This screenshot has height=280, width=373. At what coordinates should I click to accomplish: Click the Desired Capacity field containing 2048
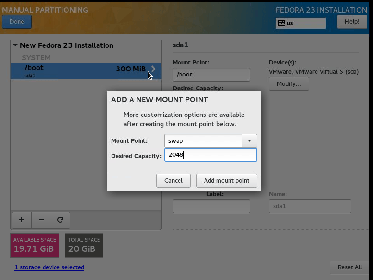(211, 155)
